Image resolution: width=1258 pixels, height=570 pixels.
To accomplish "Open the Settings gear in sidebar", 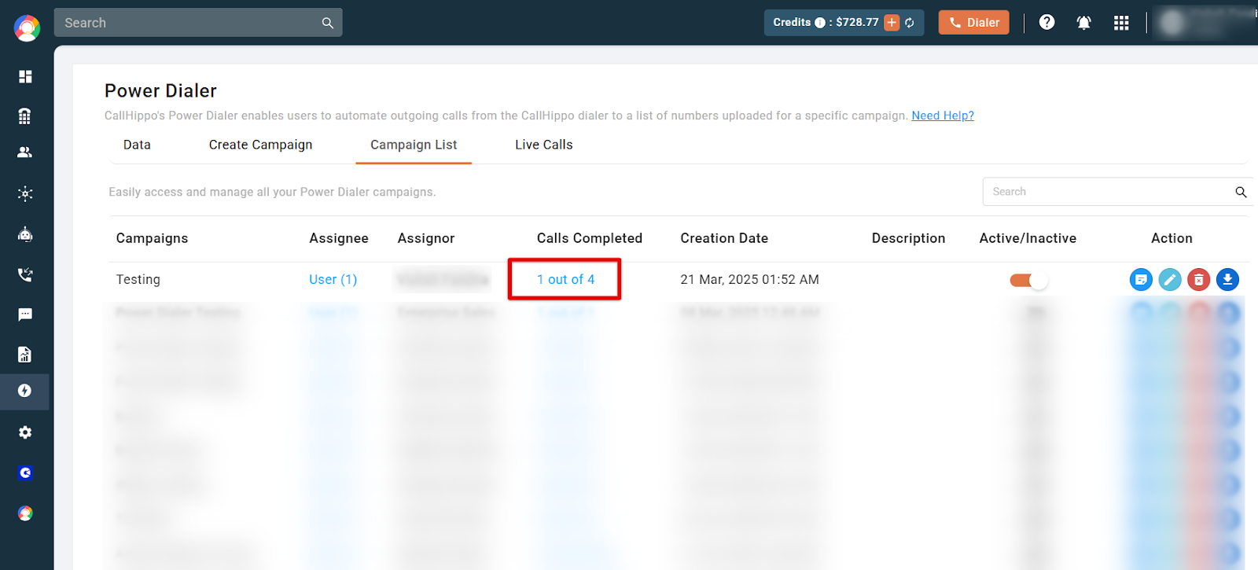I will point(25,432).
